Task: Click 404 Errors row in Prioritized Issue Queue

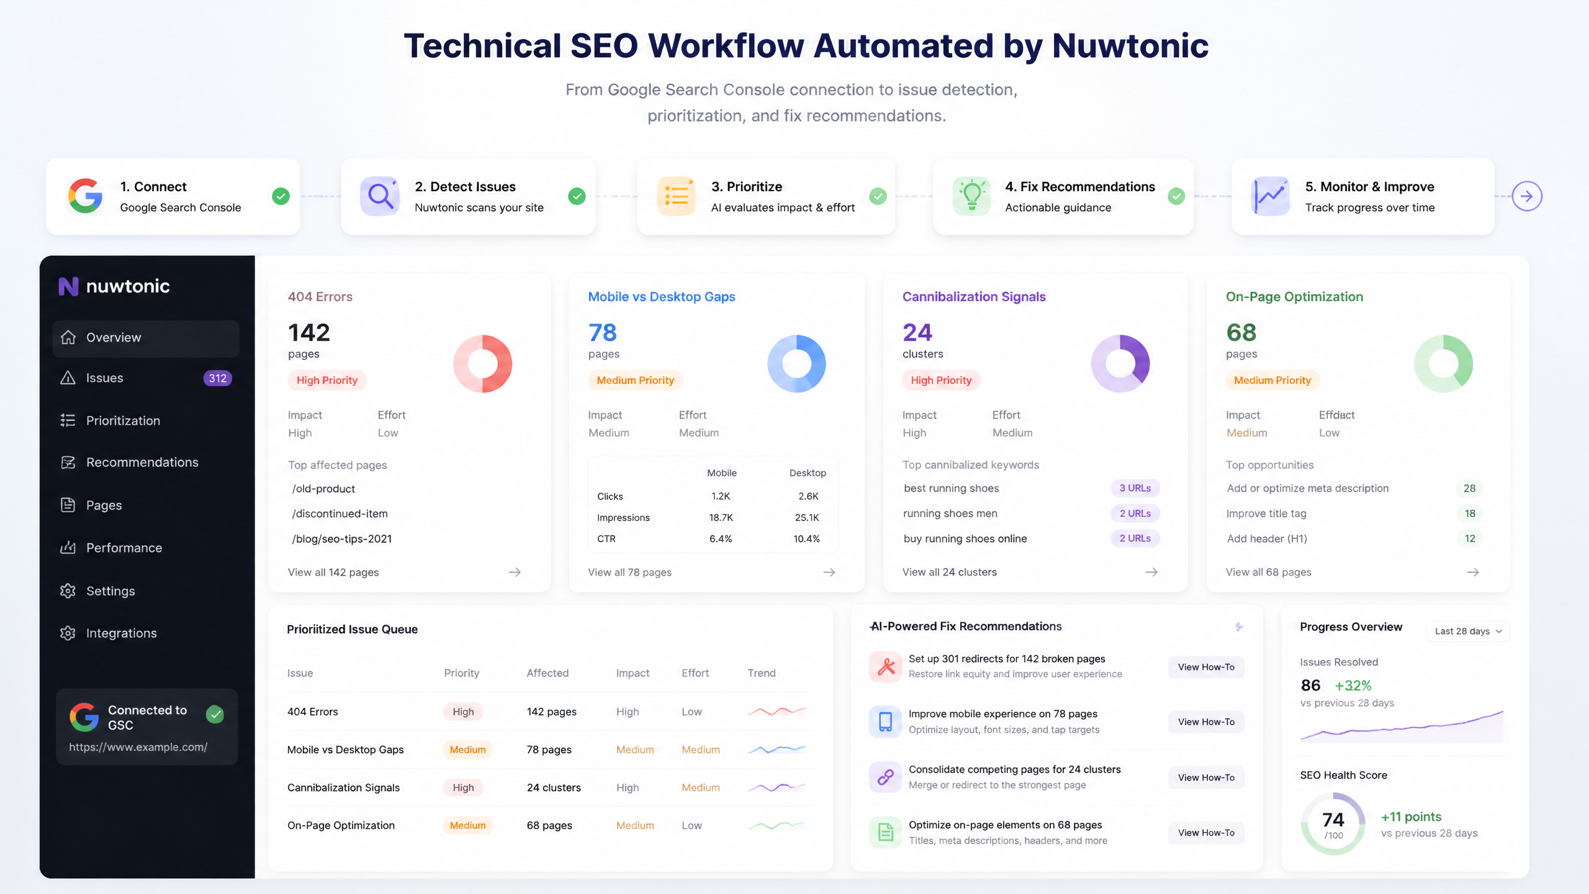Action: pyautogui.click(x=550, y=712)
